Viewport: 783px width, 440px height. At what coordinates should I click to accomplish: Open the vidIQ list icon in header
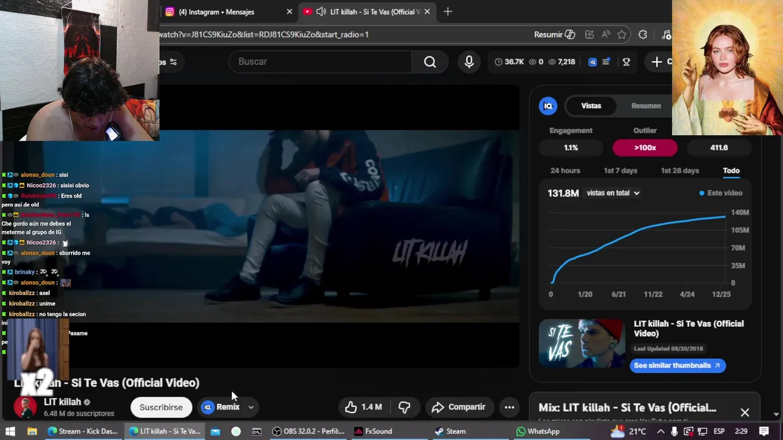point(606,62)
